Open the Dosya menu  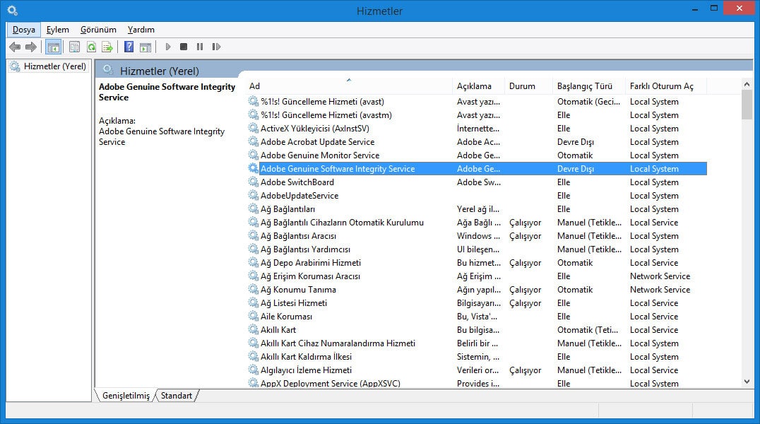(24, 30)
